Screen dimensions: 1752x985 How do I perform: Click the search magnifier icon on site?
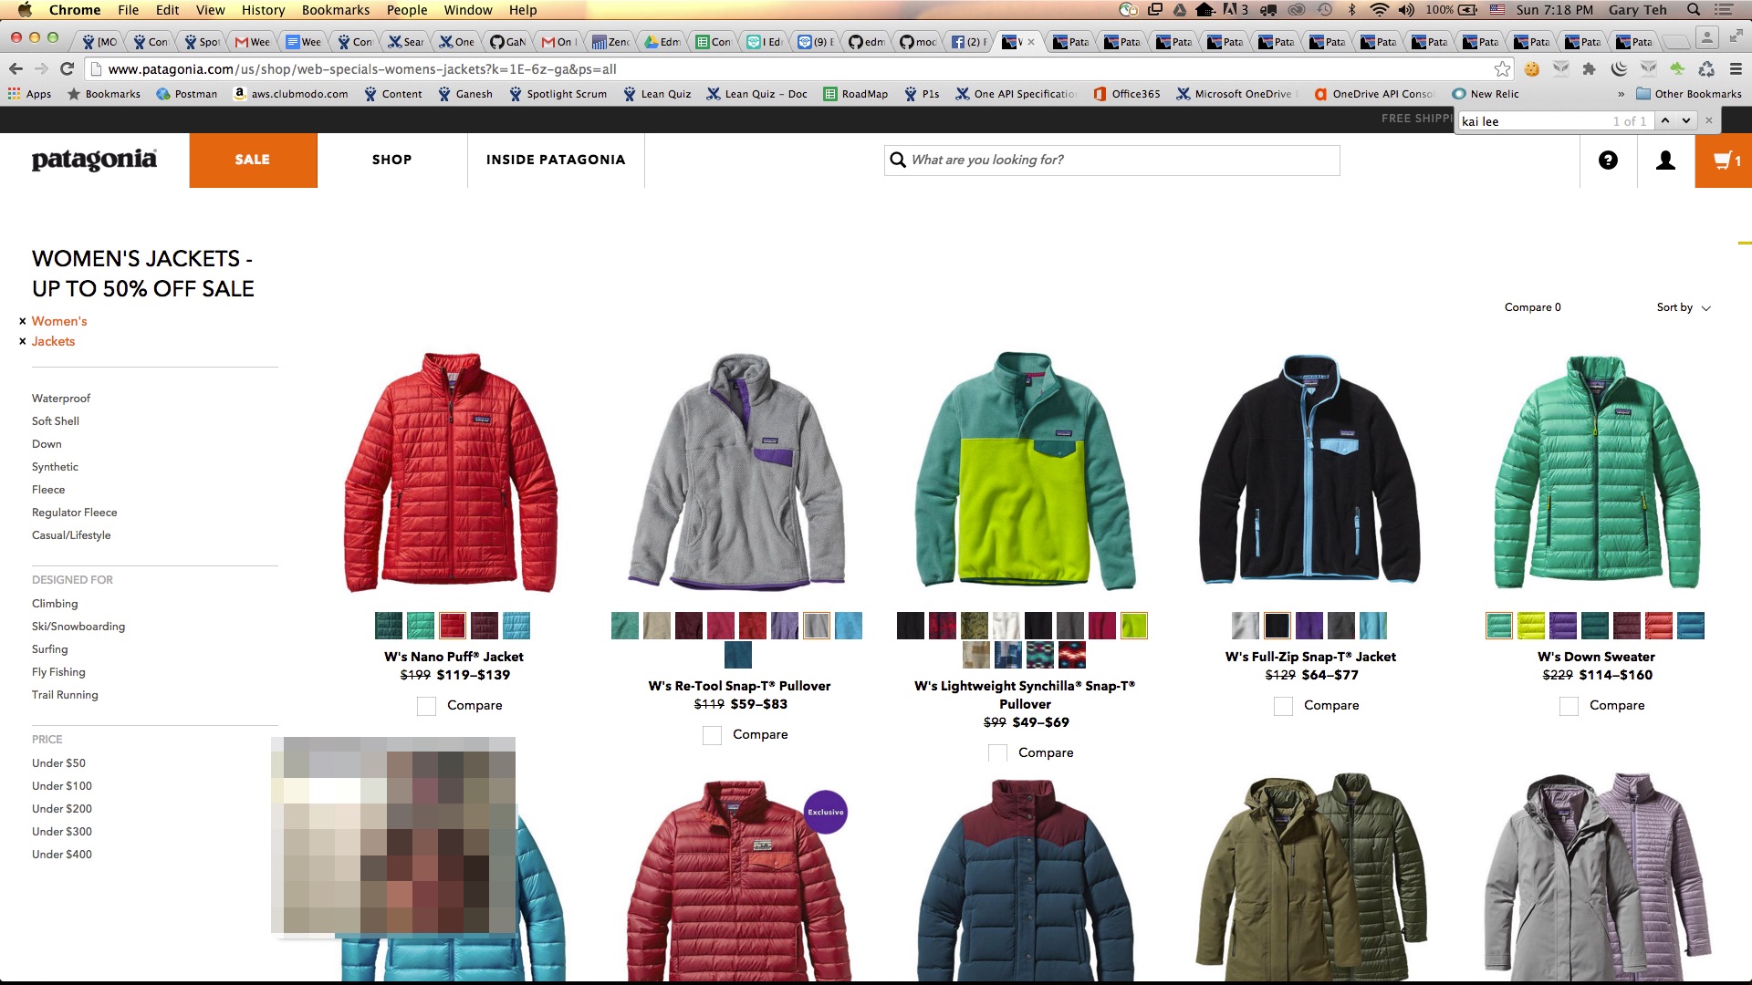pyautogui.click(x=898, y=160)
